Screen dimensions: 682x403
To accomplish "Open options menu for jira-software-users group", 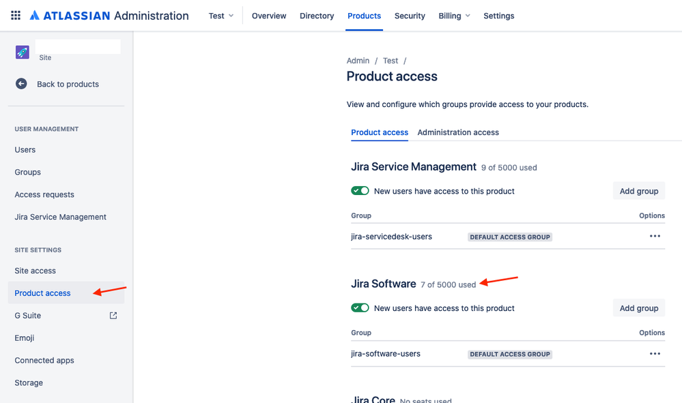I will click(655, 353).
